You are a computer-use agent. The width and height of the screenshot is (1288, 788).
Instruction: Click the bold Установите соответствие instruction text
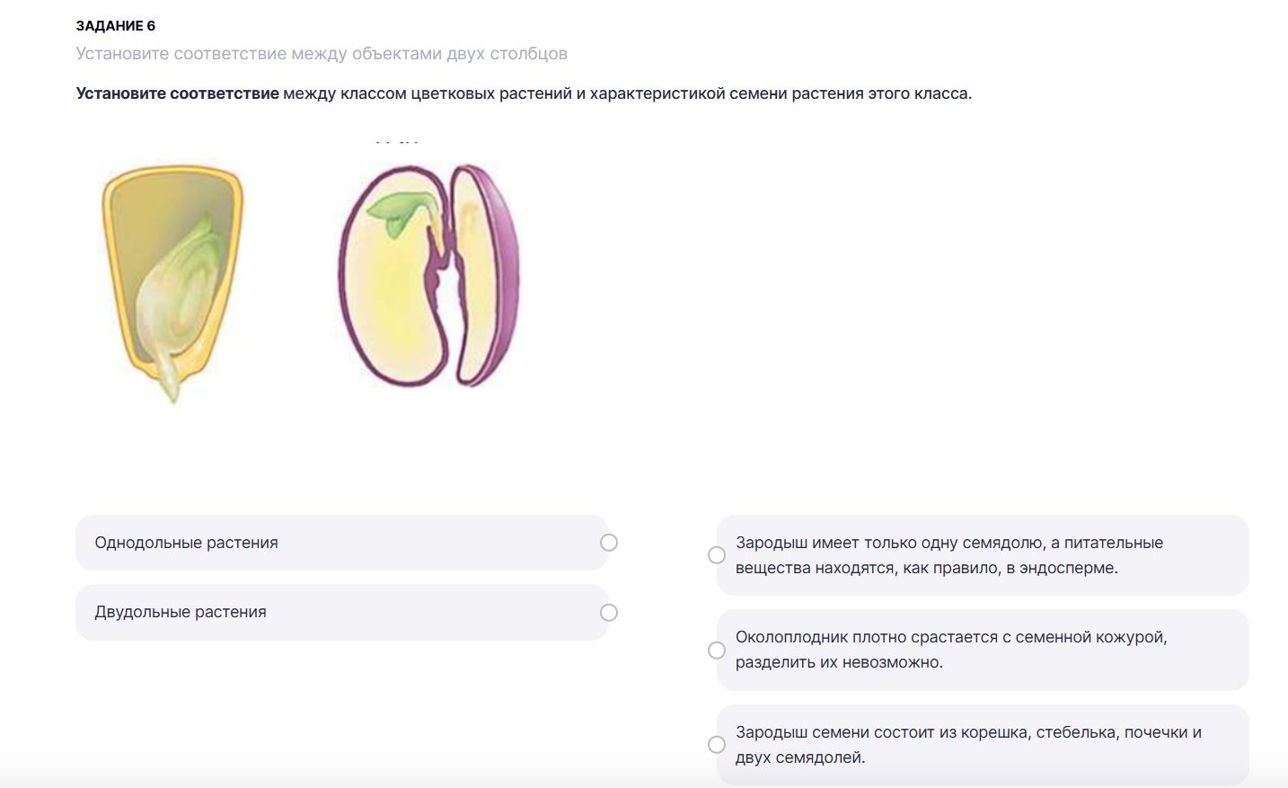coord(178,93)
